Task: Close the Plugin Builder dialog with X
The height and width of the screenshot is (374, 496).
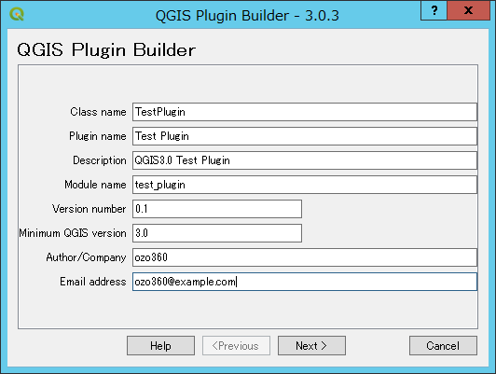Action: click(x=468, y=10)
